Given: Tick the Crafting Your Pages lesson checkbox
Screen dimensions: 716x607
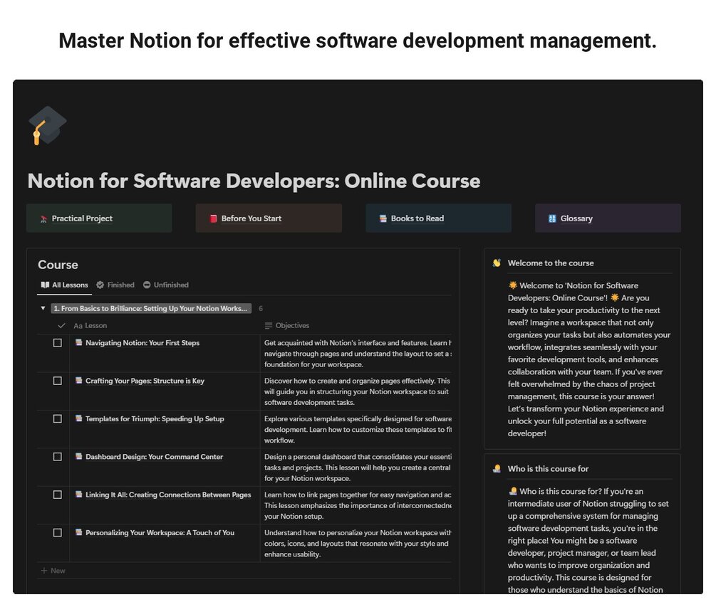Looking at the screenshot, I should 58,380.
